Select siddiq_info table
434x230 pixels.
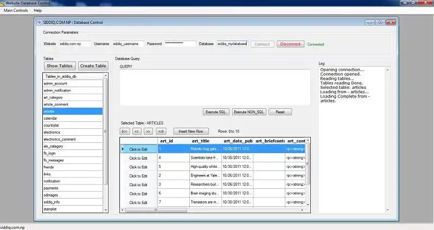click(x=73, y=202)
